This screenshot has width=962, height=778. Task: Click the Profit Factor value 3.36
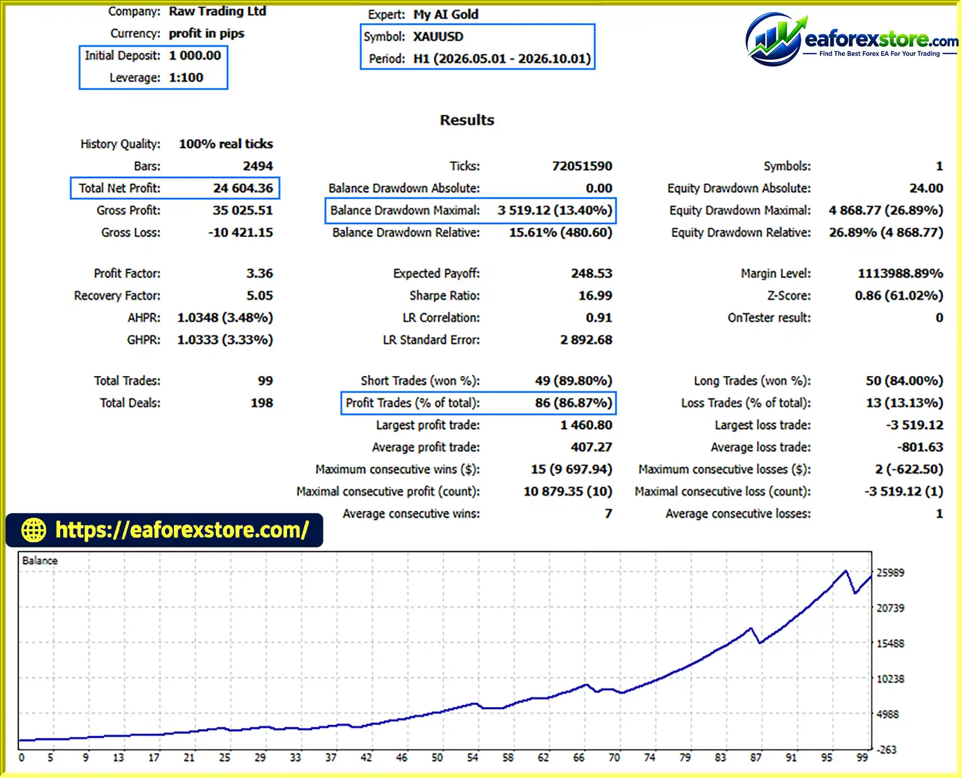pyautogui.click(x=259, y=273)
